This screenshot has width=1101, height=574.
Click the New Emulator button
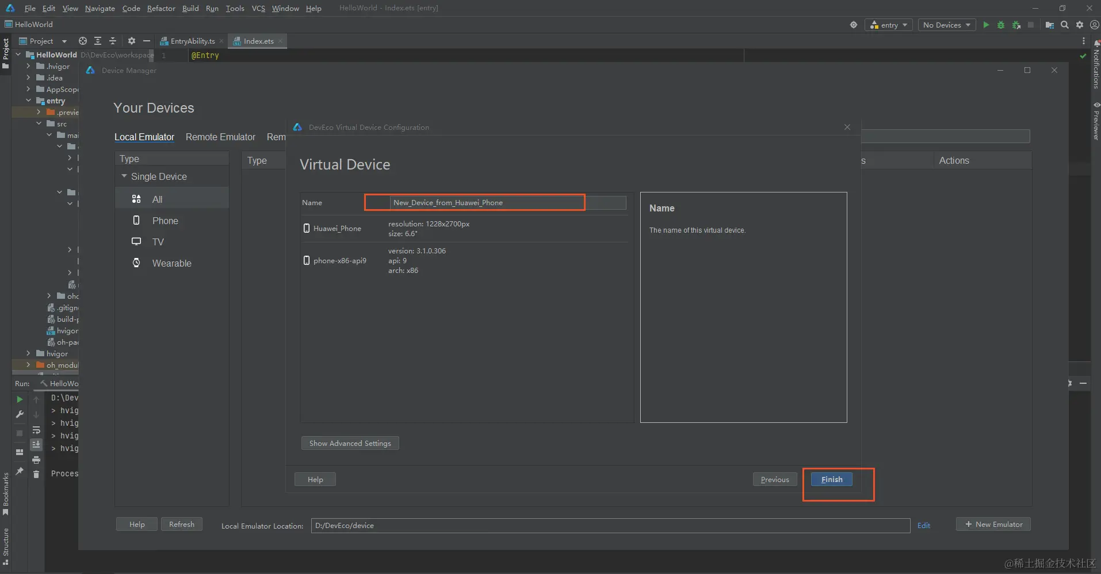click(x=993, y=524)
